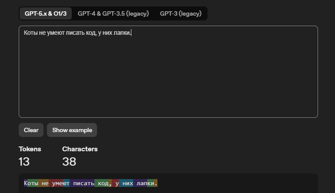
Task: Click the character count value 38
Action: click(x=69, y=162)
